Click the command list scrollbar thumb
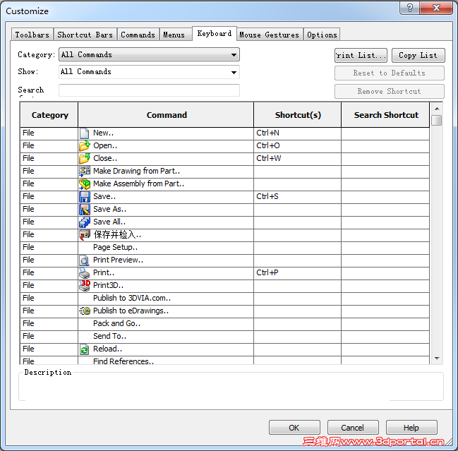 click(437, 120)
